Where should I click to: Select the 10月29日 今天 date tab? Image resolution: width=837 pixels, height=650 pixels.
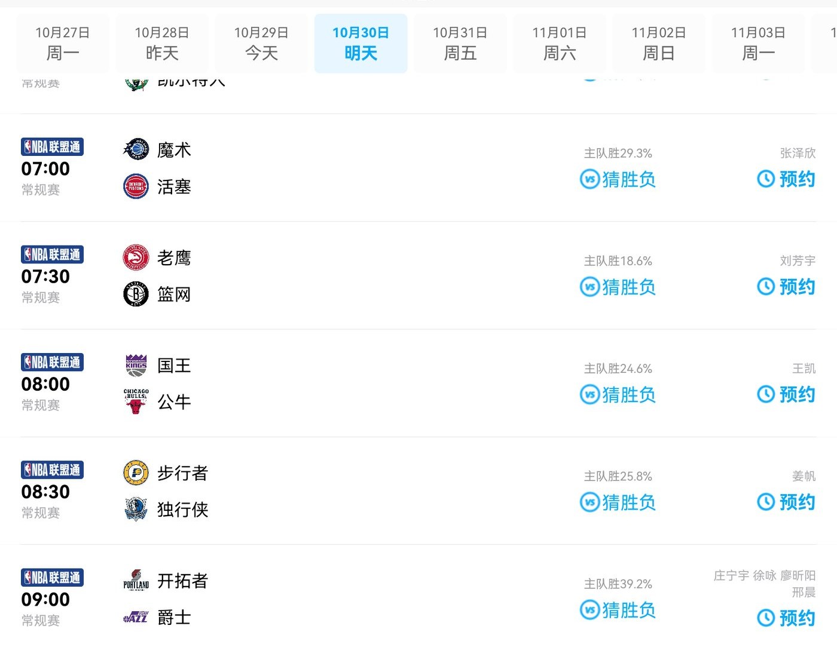coord(261,43)
